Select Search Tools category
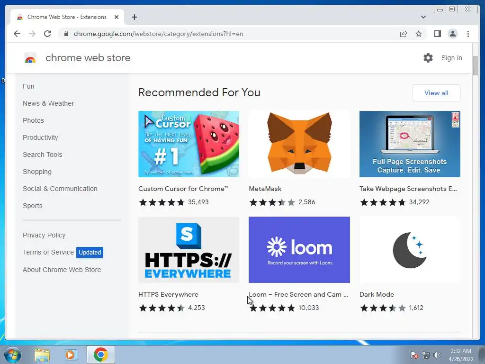Image resolution: width=485 pixels, height=364 pixels. [42, 155]
